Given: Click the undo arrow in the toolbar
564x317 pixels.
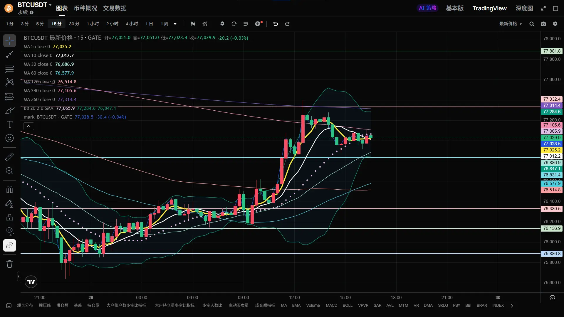Looking at the screenshot, I should (x=275, y=24).
